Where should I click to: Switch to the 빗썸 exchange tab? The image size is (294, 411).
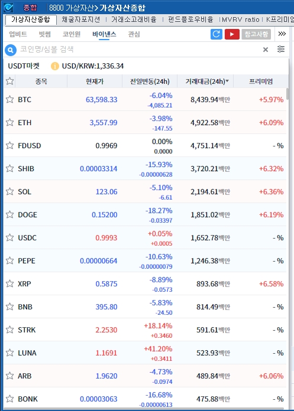[x=44, y=34]
